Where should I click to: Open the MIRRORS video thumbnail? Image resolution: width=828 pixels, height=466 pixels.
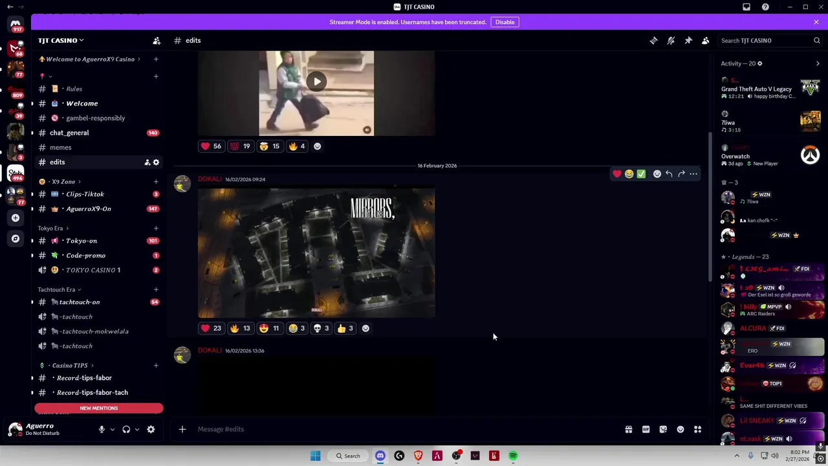pyautogui.click(x=316, y=252)
